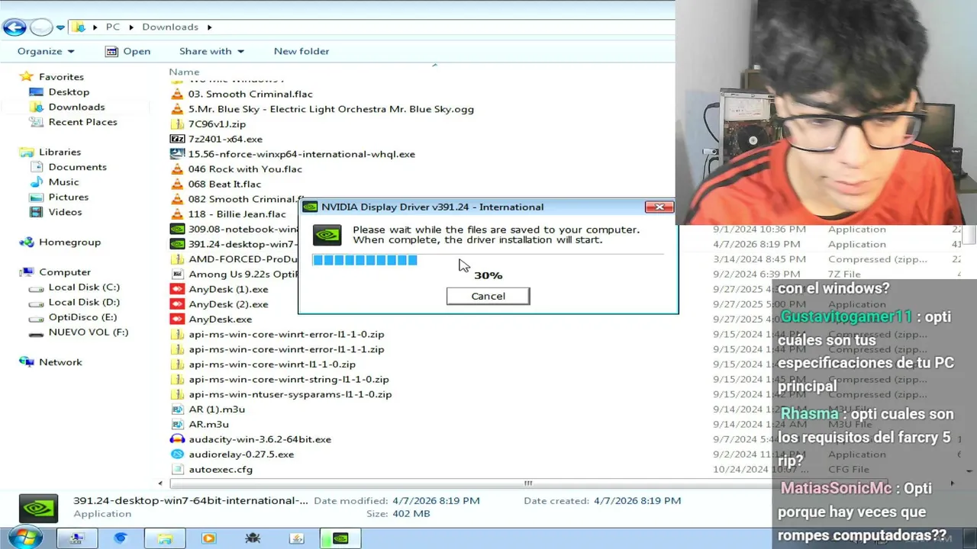This screenshot has height=549, width=977.
Task: Click Open in Explorer toolbar
Action: [x=127, y=51]
